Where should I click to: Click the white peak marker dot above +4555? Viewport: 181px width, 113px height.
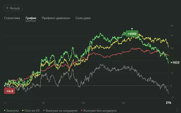[x=132, y=28]
